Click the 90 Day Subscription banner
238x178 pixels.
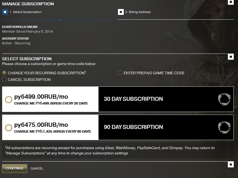tap(166, 127)
